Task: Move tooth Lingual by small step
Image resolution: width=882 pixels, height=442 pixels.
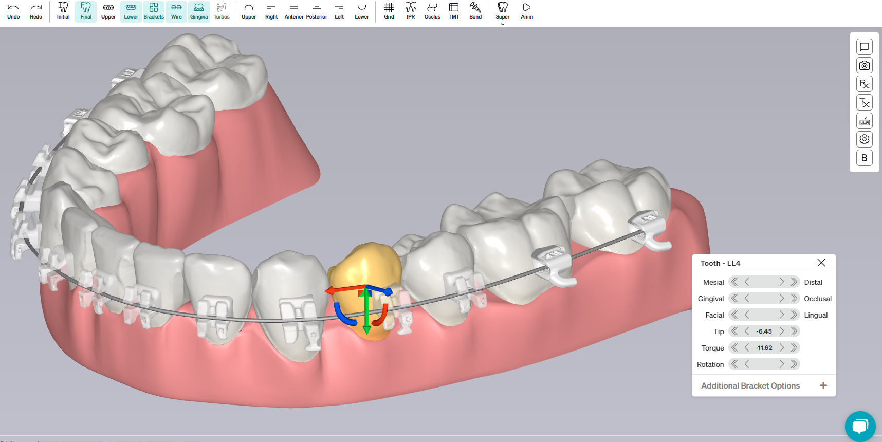Action: point(782,315)
